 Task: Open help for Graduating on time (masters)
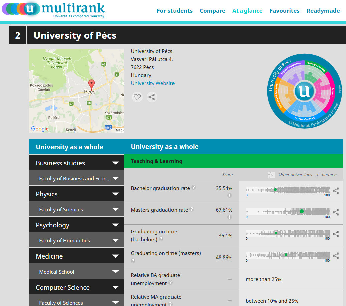[x=133, y=261]
